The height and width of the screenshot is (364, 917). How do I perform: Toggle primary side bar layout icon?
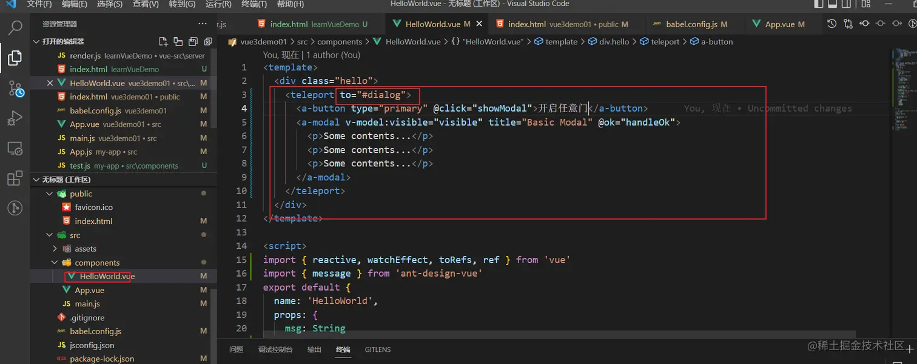point(819,4)
